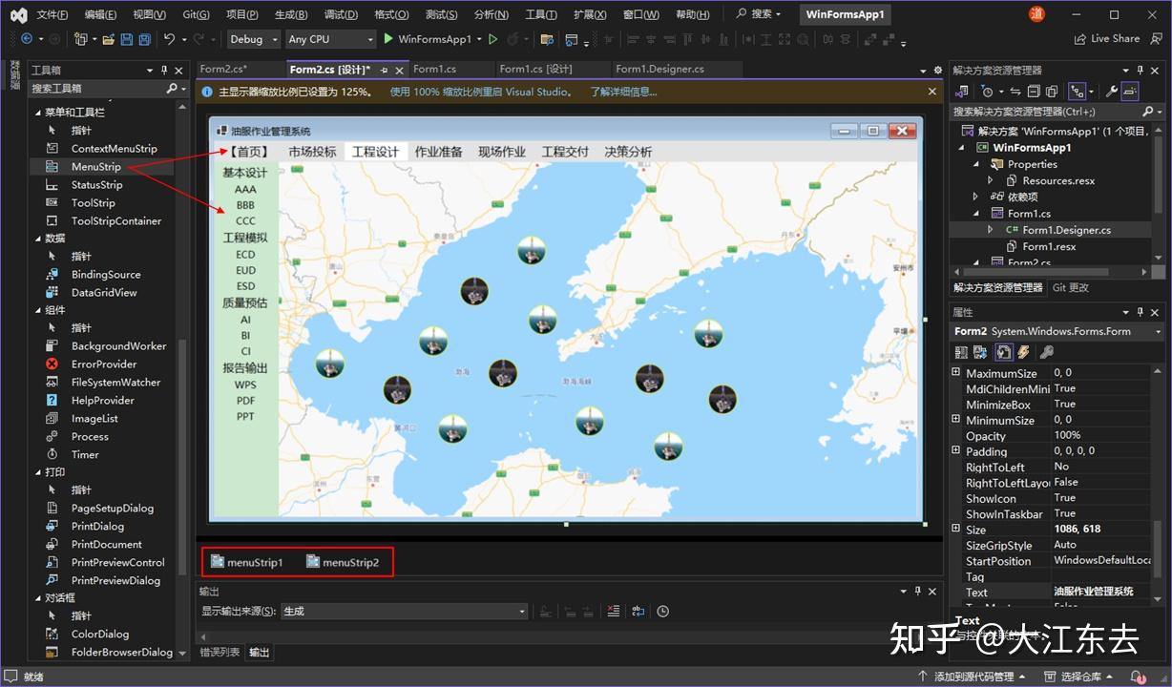Choose PrintPreviewDialog from the toolbox
The height and width of the screenshot is (687, 1172).
115,581
